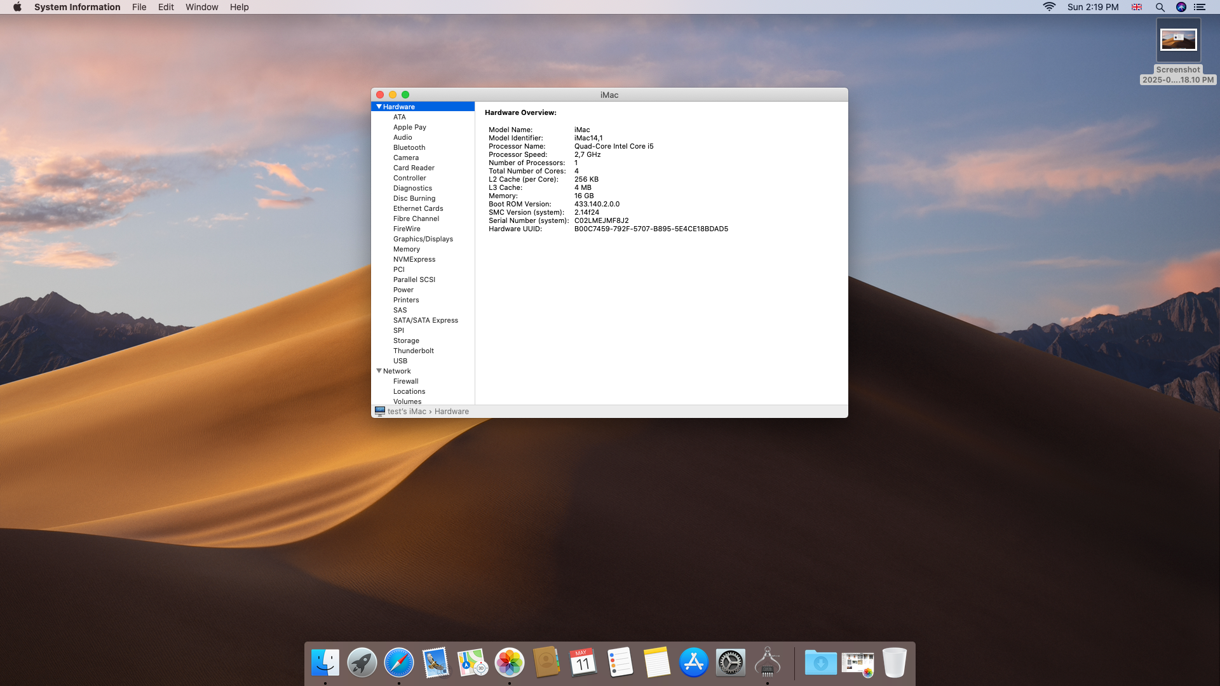
Task: Collapse the Hardware disclosure triangle
Action: [379, 107]
